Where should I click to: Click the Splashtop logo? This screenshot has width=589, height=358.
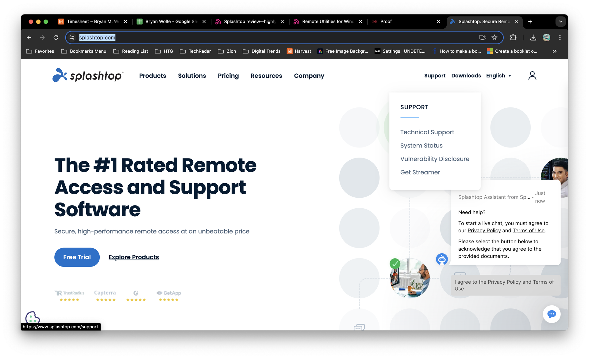pos(88,75)
